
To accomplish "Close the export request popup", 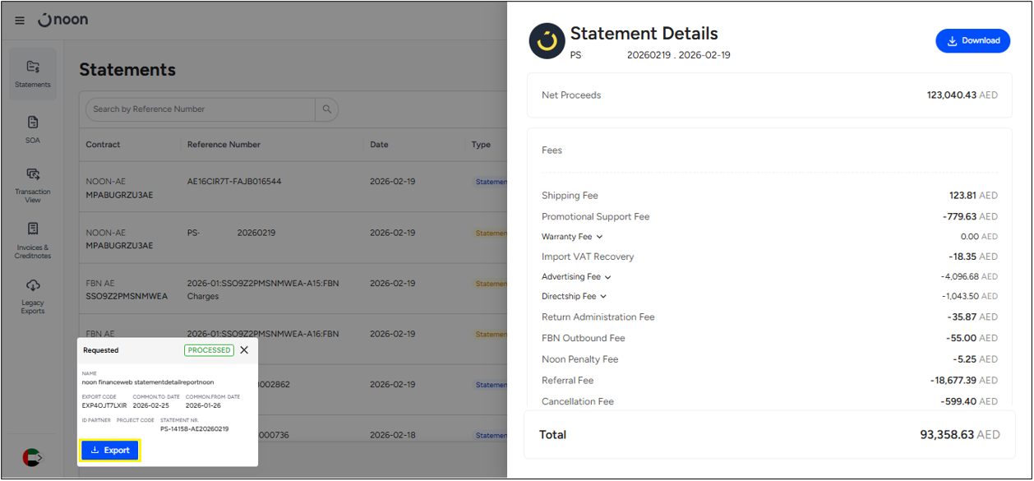I will pos(244,350).
